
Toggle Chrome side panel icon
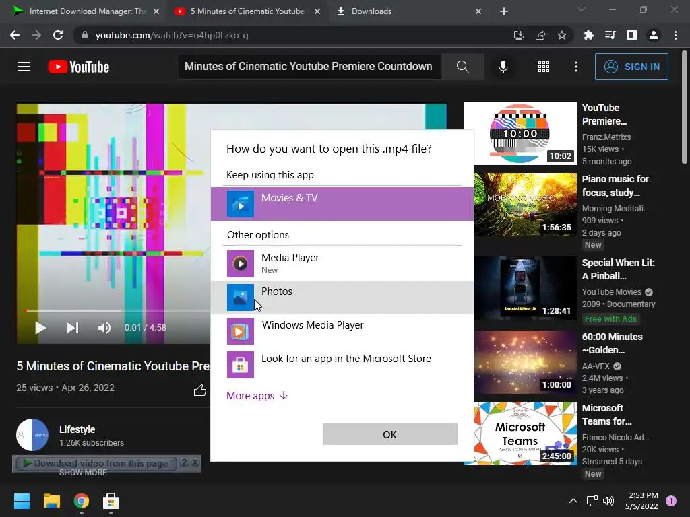tap(632, 35)
